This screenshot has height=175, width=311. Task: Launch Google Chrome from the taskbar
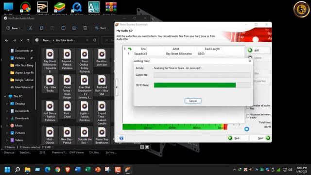point(57,170)
